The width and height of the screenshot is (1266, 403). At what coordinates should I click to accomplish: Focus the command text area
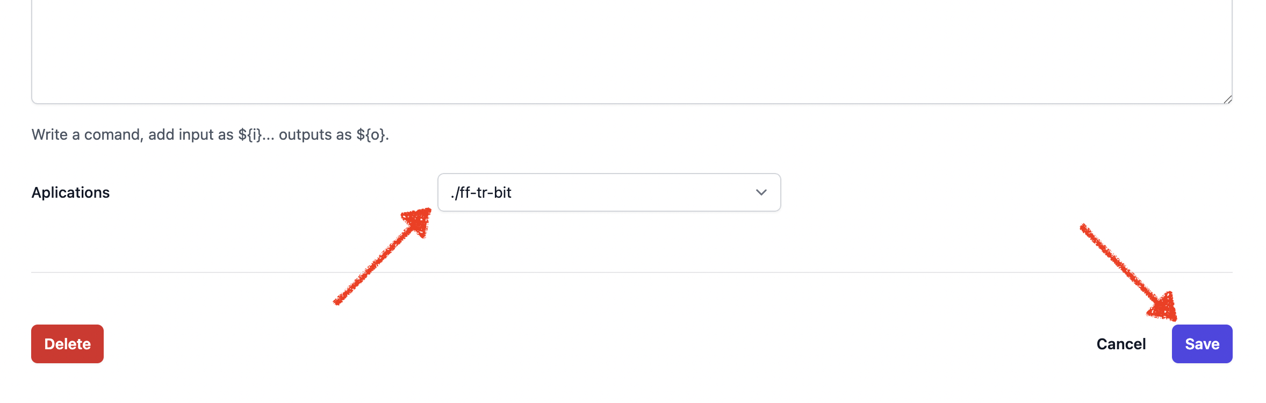point(631,51)
